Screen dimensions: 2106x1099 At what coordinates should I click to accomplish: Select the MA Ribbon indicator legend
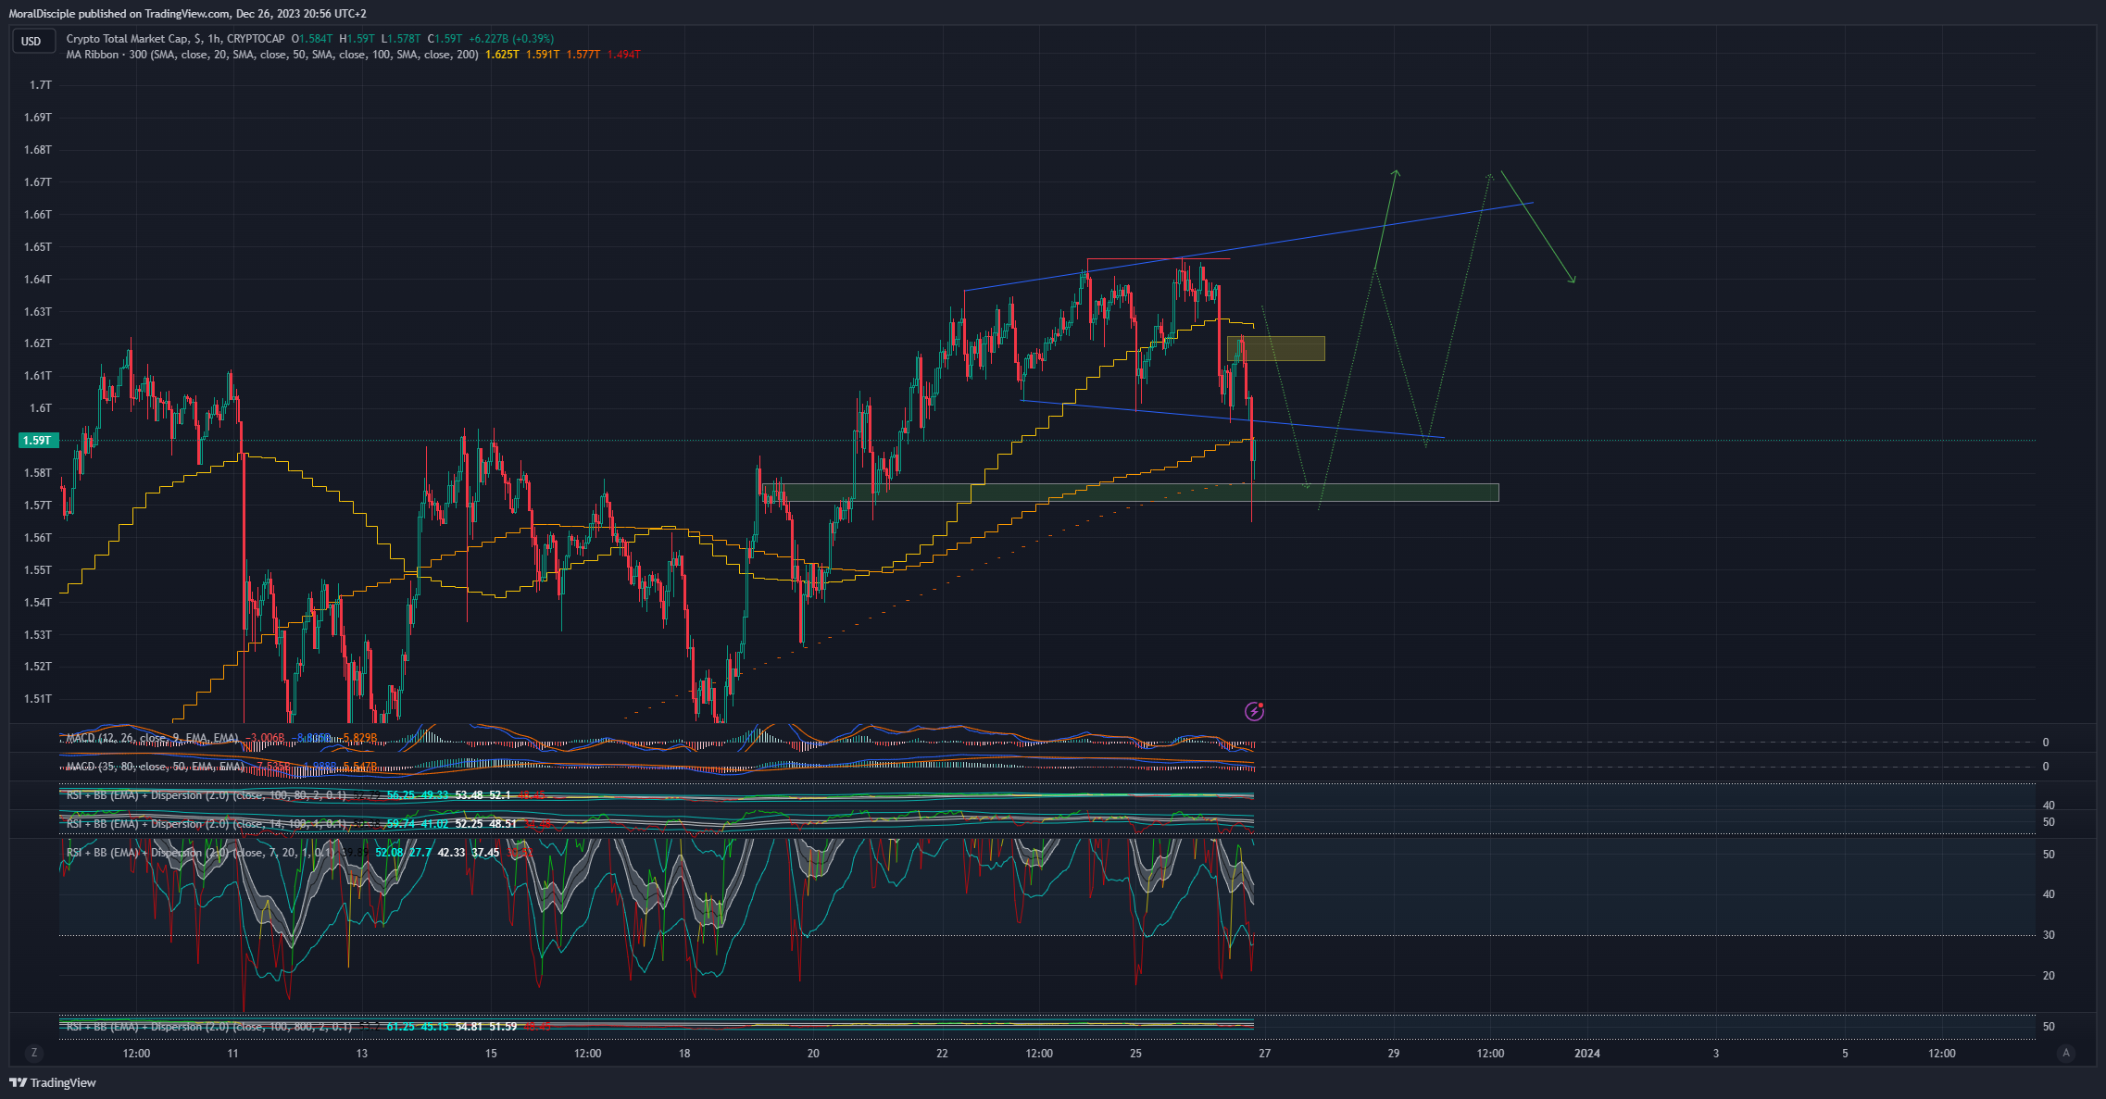(x=272, y=55)
